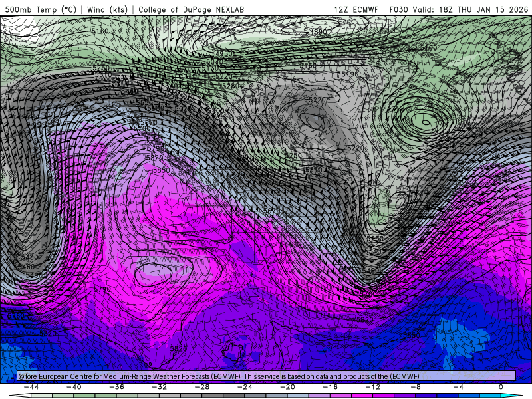Click the -44 color scale label
Viewport: 532px width, 399px height.
(31, 387)
